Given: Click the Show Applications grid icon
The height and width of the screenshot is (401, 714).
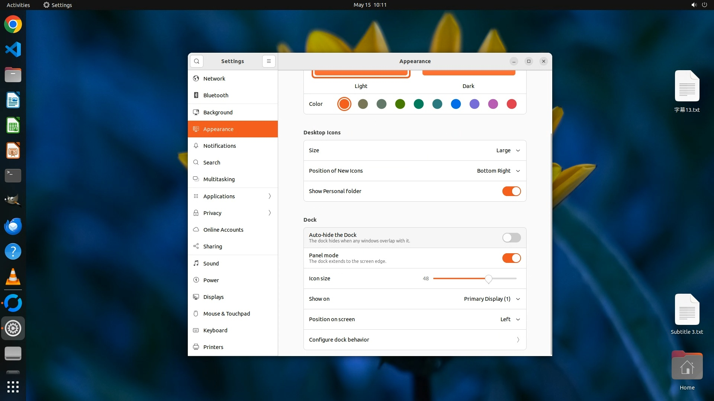Looking at the screenshot, I should (x=13, y=387).
